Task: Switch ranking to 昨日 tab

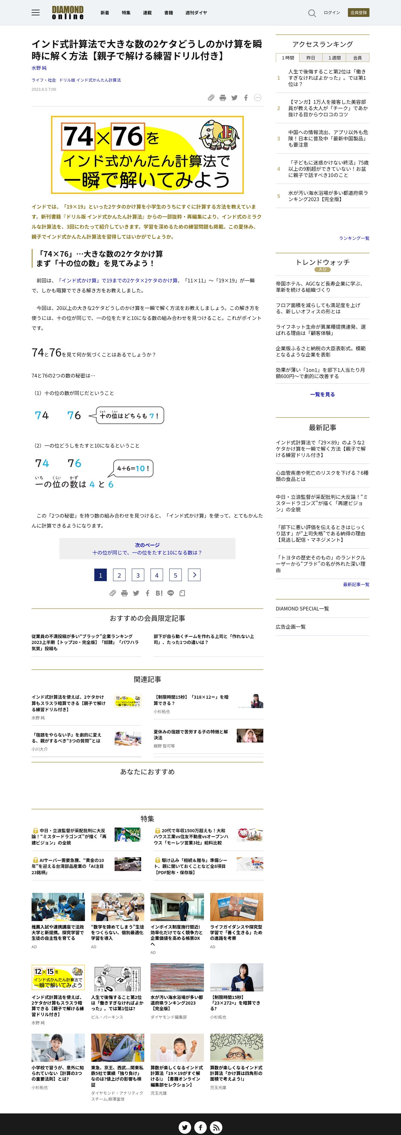Action: [311, 58]
